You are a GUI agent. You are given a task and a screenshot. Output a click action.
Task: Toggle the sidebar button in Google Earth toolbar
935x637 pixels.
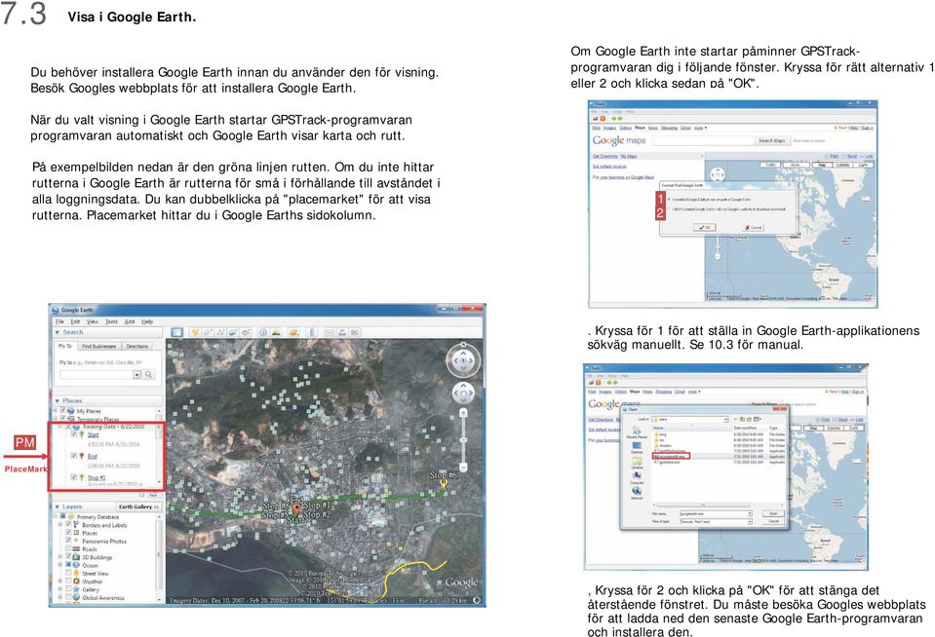(177, 332)
